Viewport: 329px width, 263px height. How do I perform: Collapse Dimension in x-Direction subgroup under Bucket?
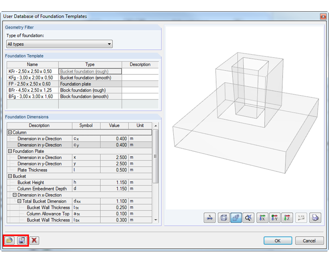click(x=14, y=195)
